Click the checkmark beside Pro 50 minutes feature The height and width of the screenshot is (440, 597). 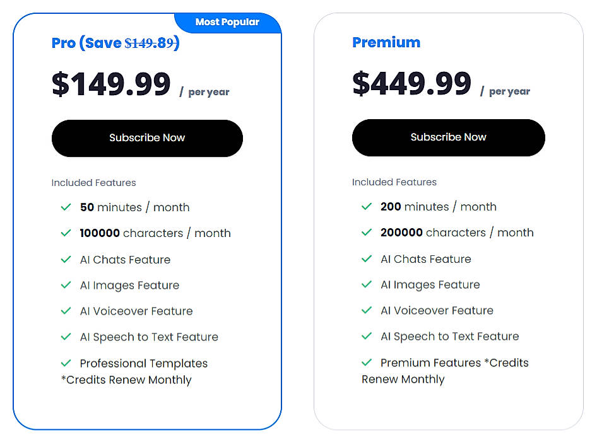point(66,207)
